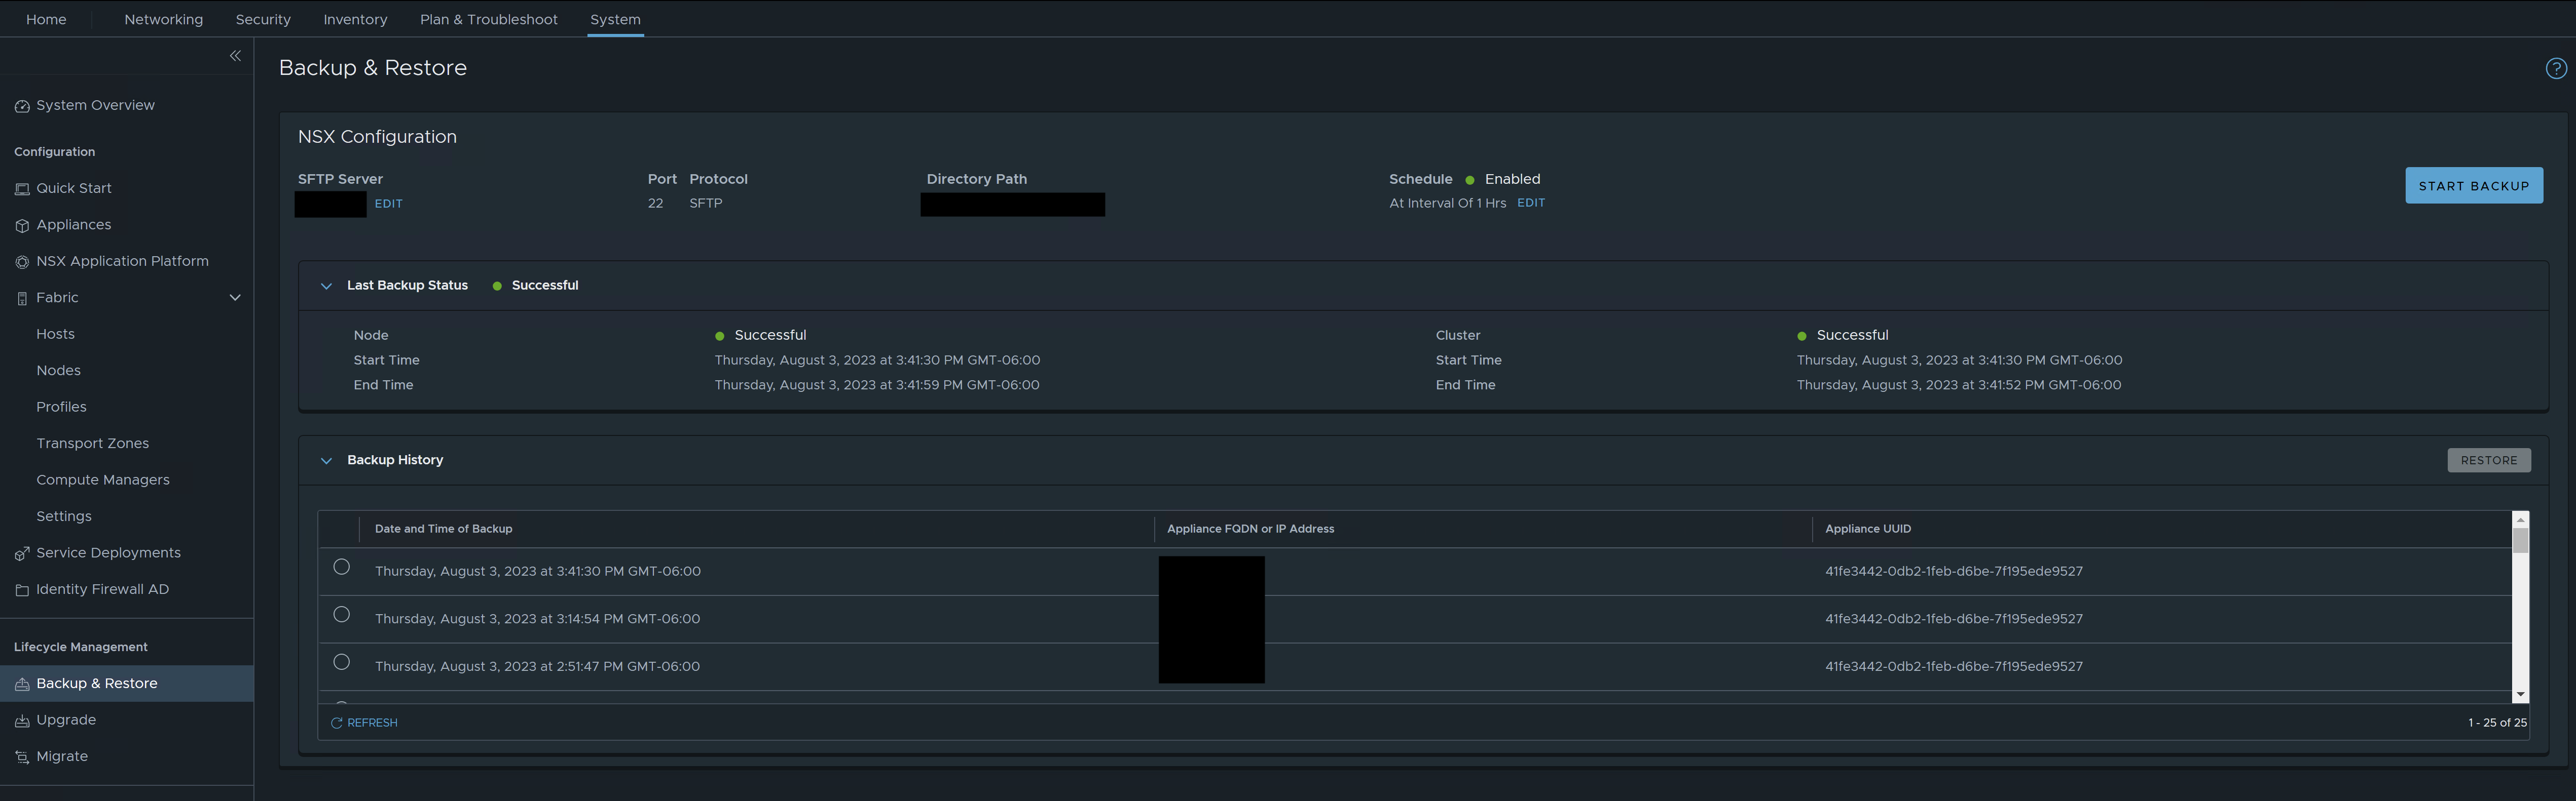Image resolution: width=2576 pixels, height=801 pixels.
Task: Open NSX Application Platform
Action: (122, 261)
